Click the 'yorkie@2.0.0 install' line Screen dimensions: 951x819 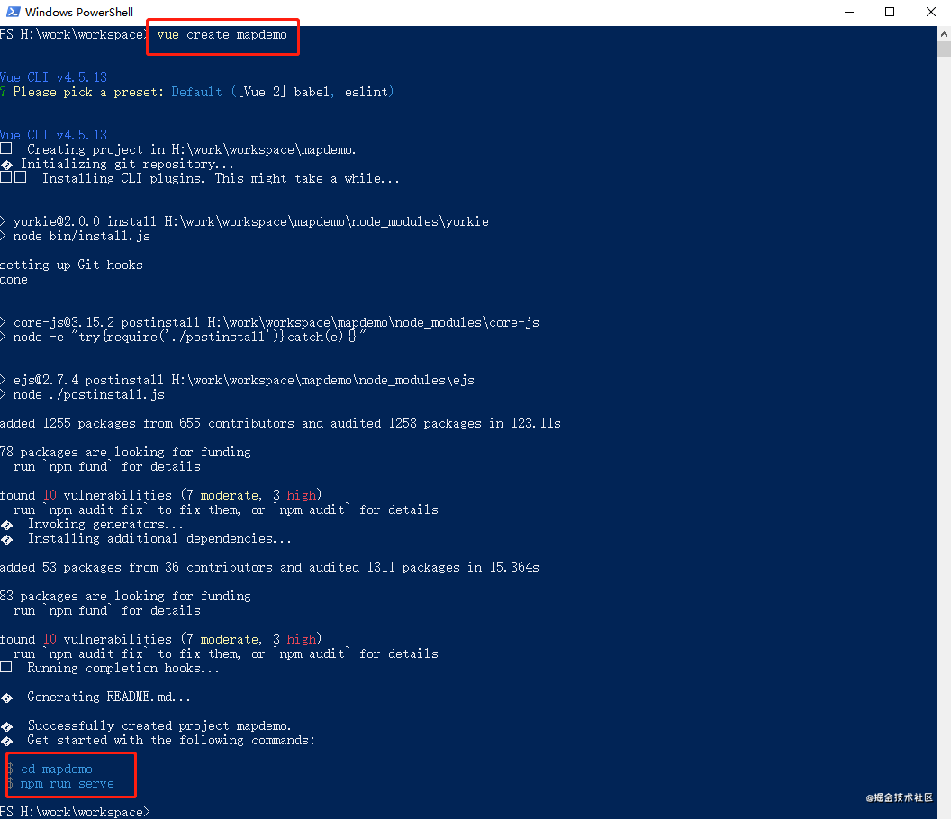click(x=244, y=222)
